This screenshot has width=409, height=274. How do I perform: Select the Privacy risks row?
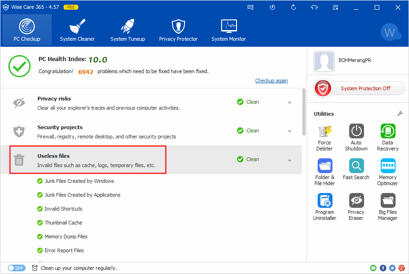(x=151, y=103)
